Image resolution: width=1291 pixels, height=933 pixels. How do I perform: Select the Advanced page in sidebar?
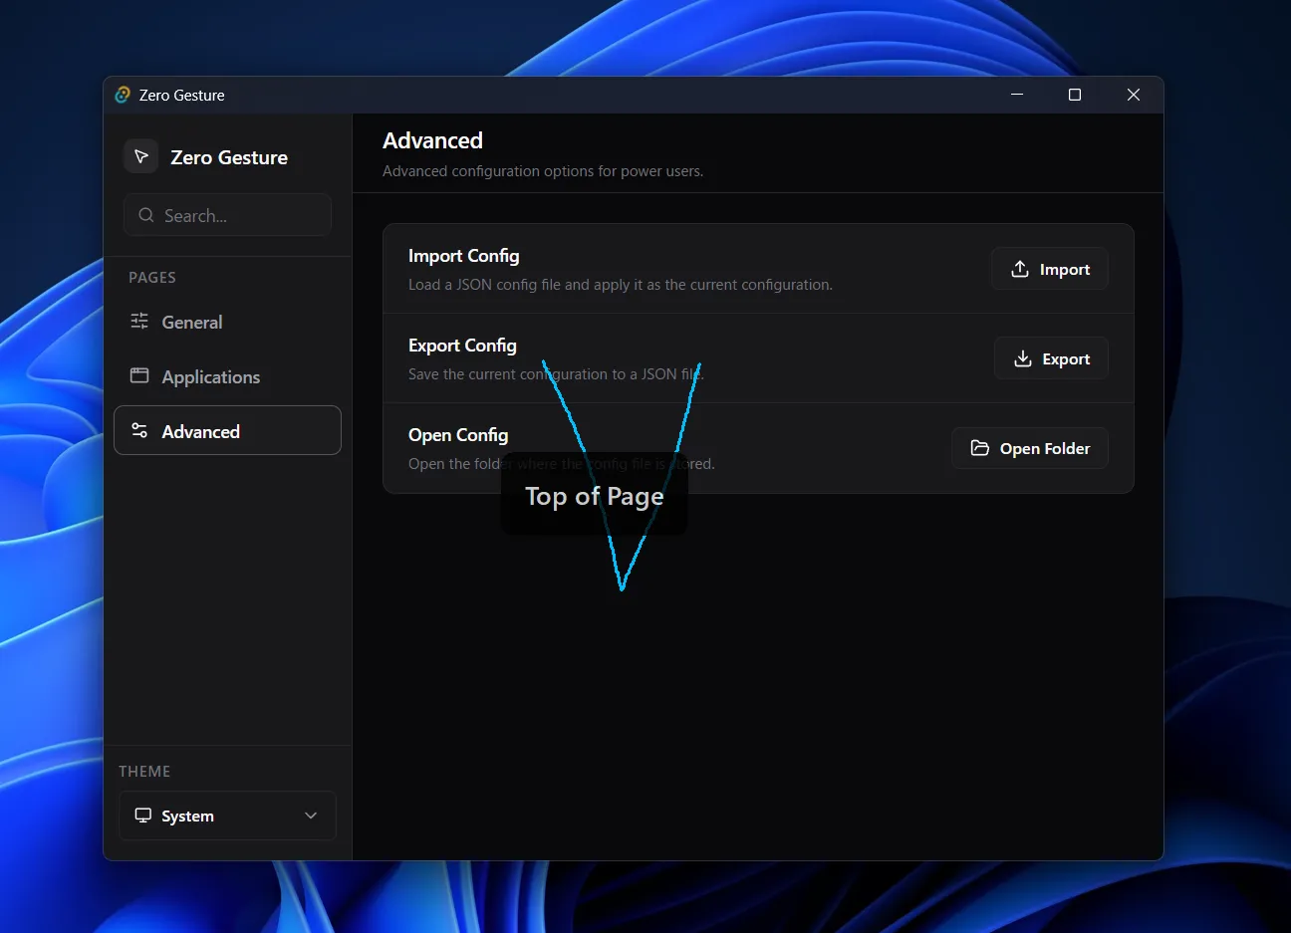click(227, 430)
